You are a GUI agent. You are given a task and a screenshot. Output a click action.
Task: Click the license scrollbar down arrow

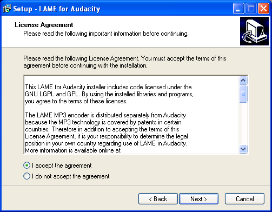(243, 149)
